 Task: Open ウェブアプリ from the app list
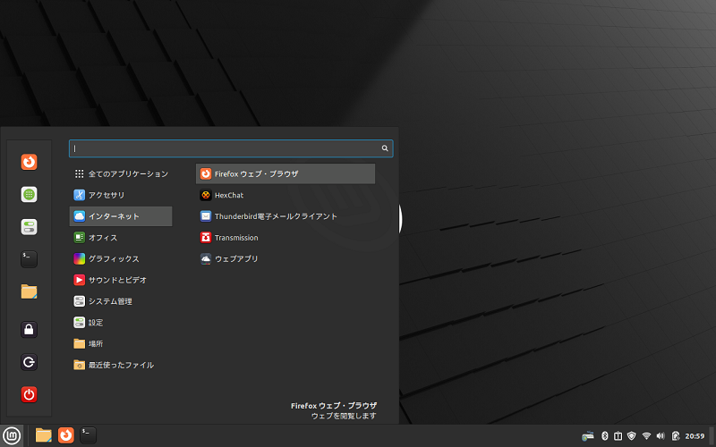286,258
